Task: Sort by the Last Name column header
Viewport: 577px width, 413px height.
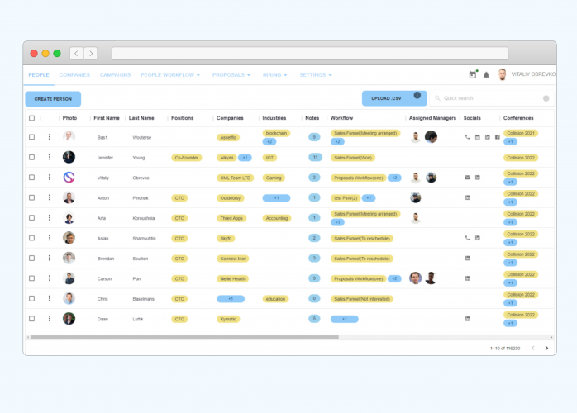Action: tap(141, 118)
